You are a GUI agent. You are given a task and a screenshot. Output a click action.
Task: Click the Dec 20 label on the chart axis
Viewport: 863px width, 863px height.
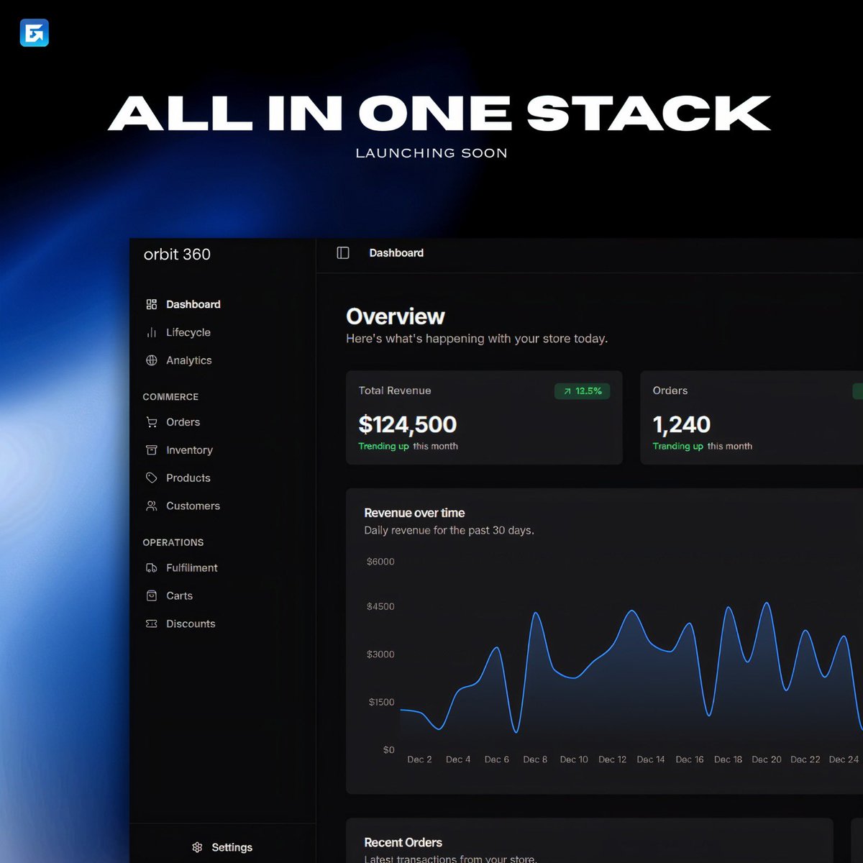pos(766,759)
